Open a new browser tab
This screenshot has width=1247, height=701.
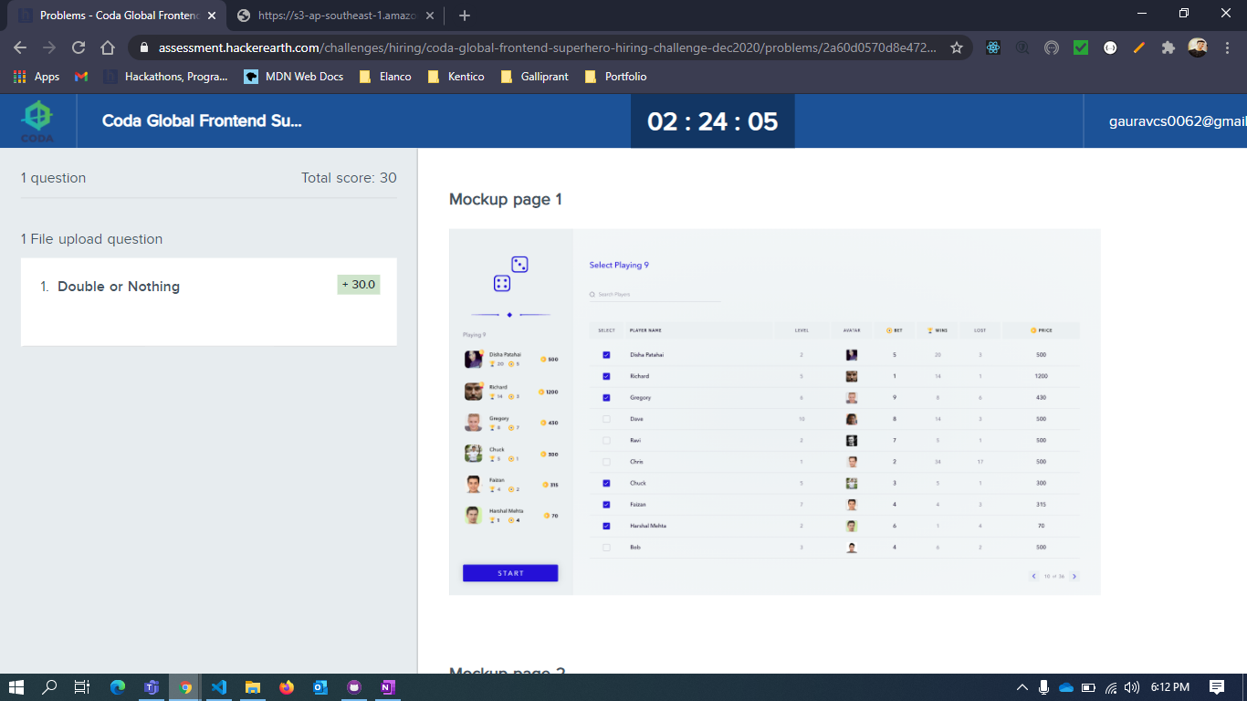tap(465, 16)
